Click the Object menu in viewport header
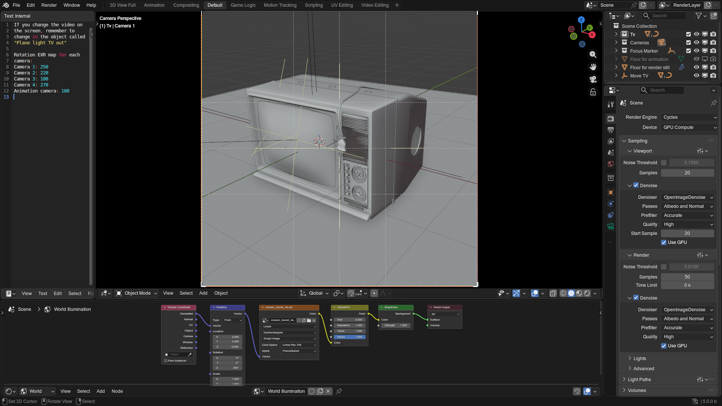Image resolution: width=722 pixels, height=406 pixels. 221,293
